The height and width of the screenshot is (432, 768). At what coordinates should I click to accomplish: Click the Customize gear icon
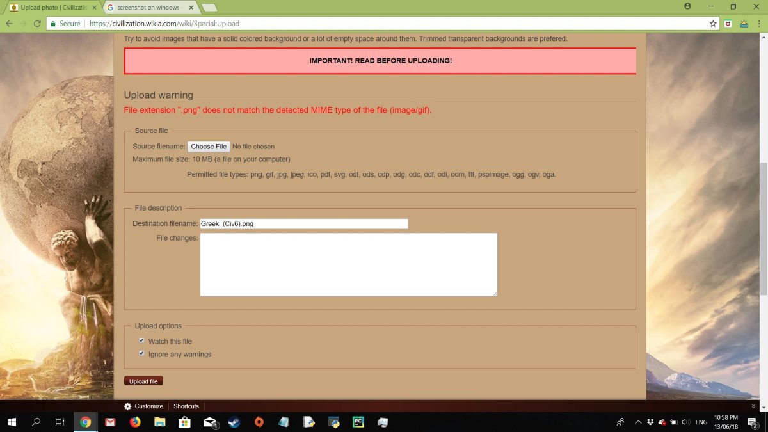point(128,406)
